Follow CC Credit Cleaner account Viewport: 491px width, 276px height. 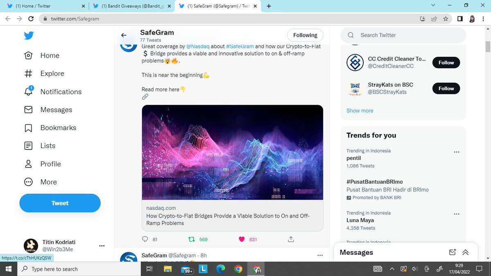(x=446, y=63)
